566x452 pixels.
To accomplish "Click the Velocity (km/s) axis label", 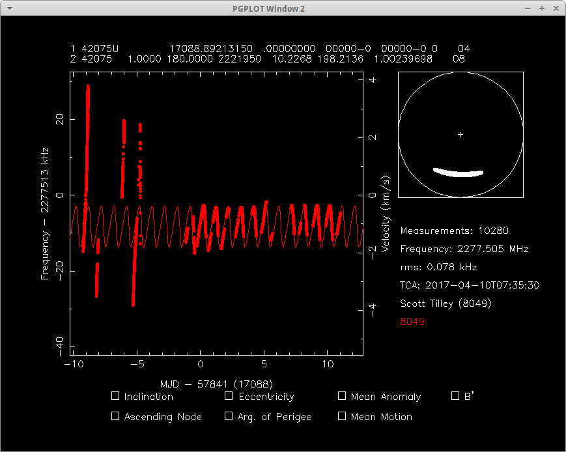I will pyautogui.click(x=386, y=214).
